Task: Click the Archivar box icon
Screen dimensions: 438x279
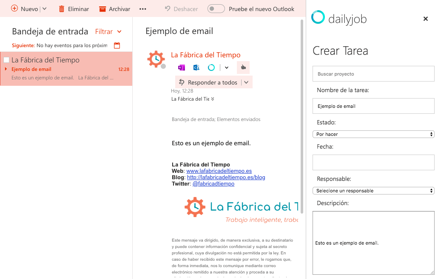Action: tap(102, 9)
